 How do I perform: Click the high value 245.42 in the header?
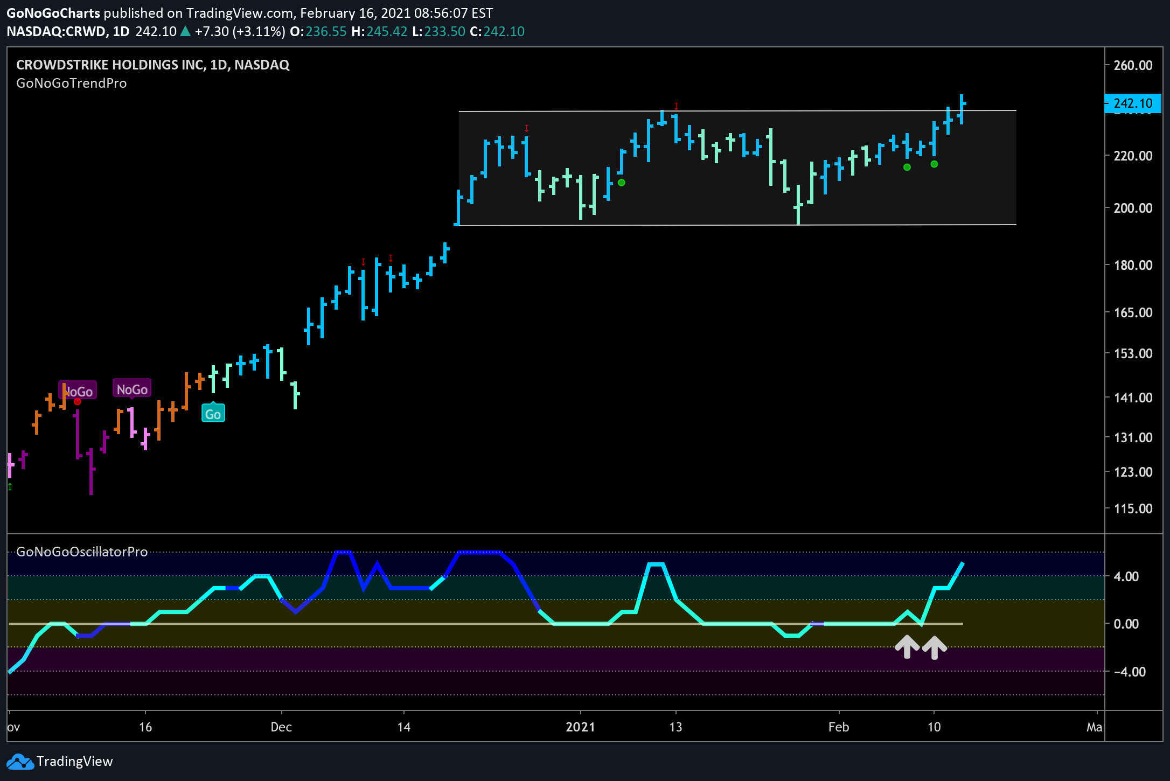(x=387, y=31)
